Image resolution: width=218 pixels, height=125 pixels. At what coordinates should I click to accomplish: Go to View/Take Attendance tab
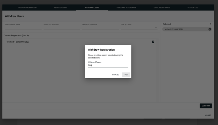pyautogui.click(x=126, y=7)
